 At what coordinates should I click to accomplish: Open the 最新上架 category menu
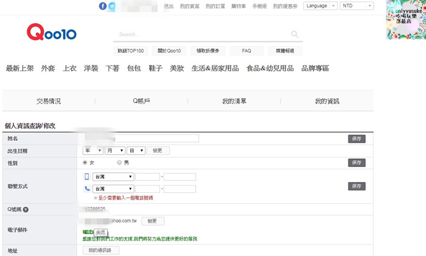tap(20, 69)
